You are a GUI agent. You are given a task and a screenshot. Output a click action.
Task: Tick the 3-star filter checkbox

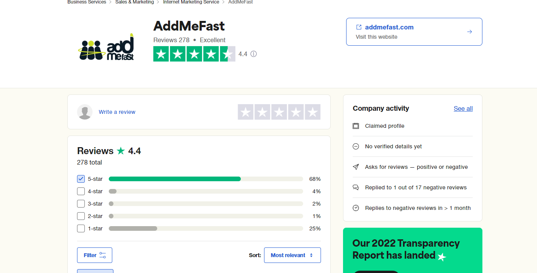[81, 204]
